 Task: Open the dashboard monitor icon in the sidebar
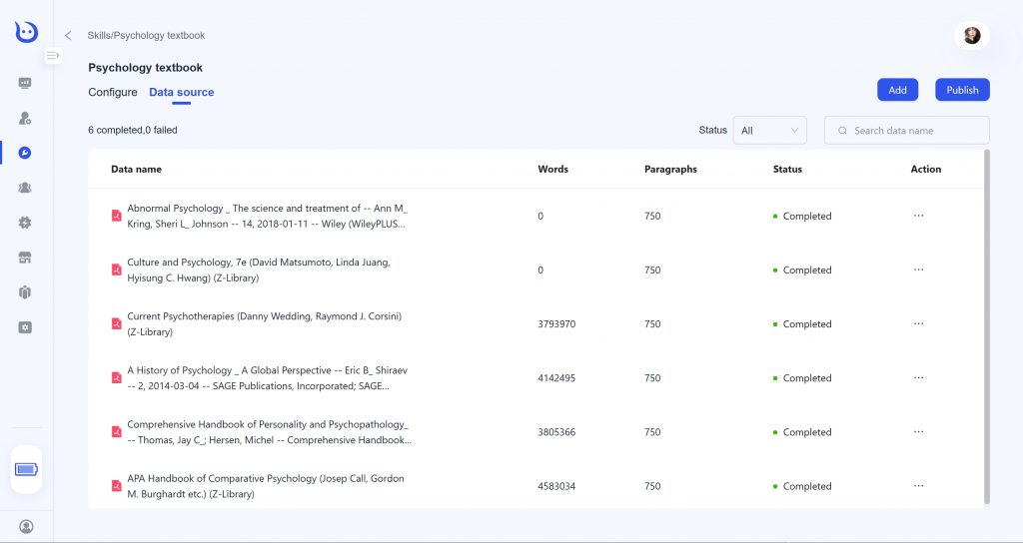[x=25, y=83]
